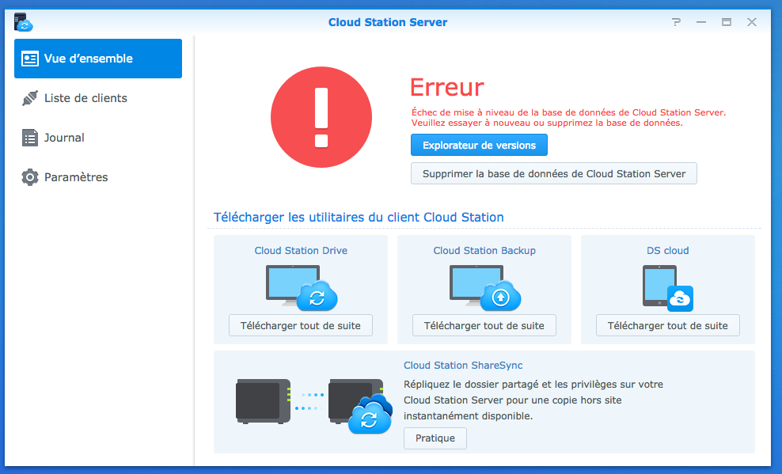This screenshot has height=474, width=782.
Task: Click the Vue d'ensemble overview icon
Action: coord(30,59)
